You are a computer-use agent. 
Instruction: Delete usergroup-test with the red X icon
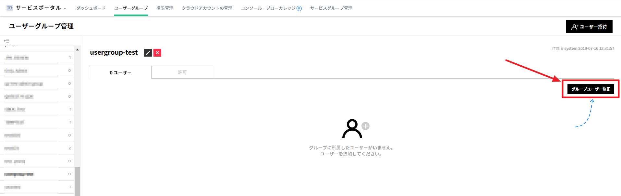click(157, 53)
